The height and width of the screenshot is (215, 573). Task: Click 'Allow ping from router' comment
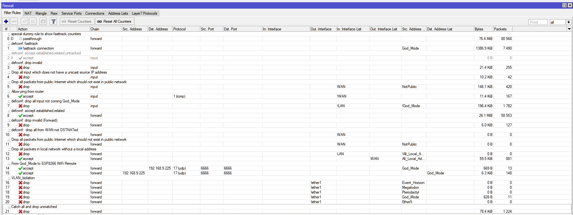[x=28, y=92]
